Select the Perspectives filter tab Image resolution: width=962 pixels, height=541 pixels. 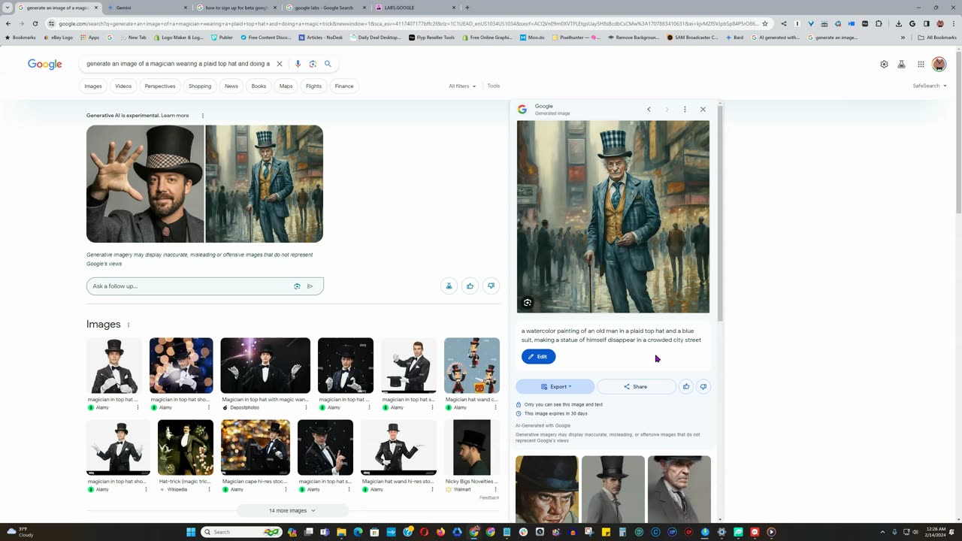click(x=160, y=86)
